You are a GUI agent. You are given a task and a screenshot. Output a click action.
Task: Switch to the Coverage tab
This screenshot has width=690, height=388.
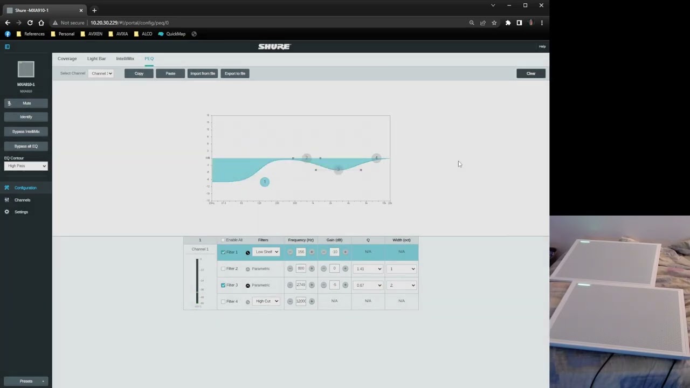(x=67, y=59)
